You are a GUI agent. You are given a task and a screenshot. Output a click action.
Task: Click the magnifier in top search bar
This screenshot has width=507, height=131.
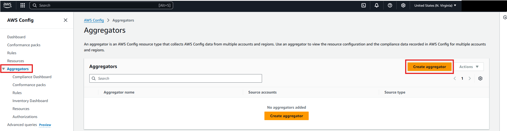click(x=35, y=5)
